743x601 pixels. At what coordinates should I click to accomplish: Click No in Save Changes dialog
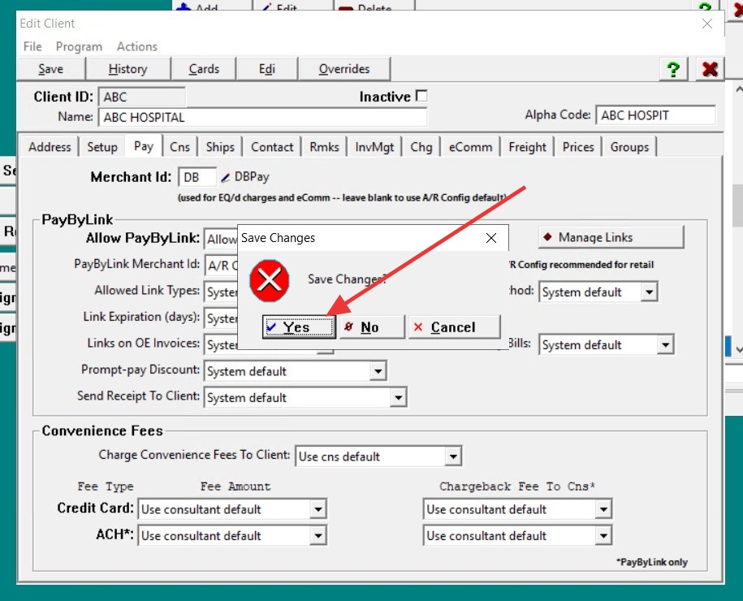372,327
